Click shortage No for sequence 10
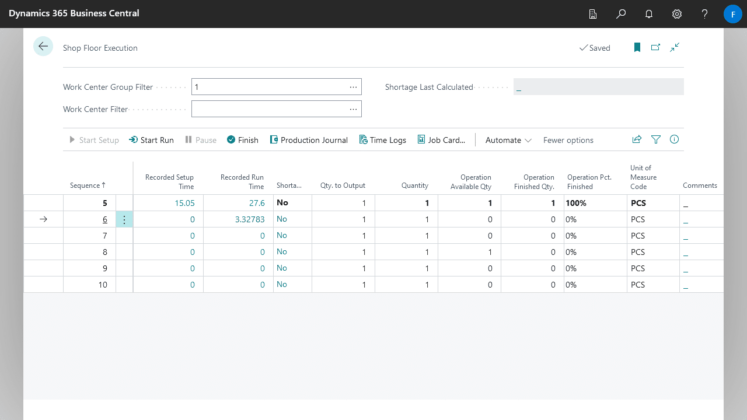The image size is (747, 420). [282, 285]
